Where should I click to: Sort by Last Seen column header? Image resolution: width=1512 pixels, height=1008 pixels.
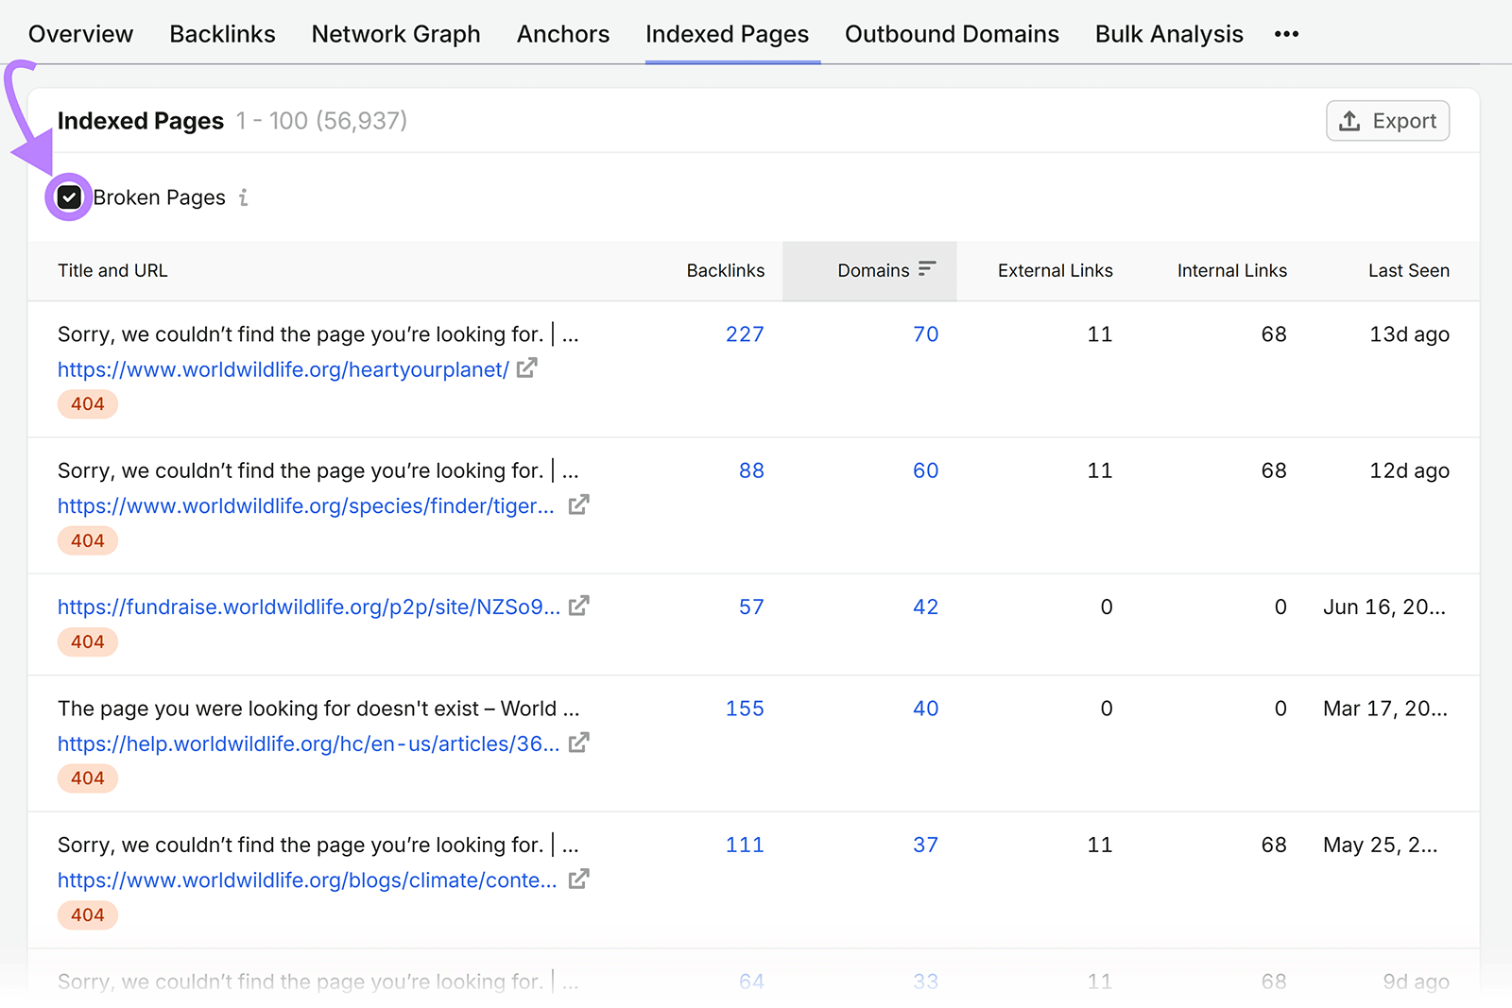point(1409,270)
